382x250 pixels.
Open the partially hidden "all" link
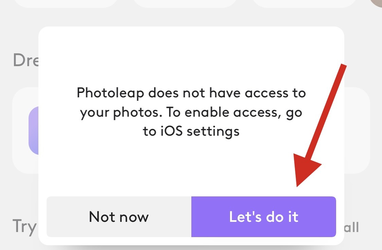[x=350, y=227]
